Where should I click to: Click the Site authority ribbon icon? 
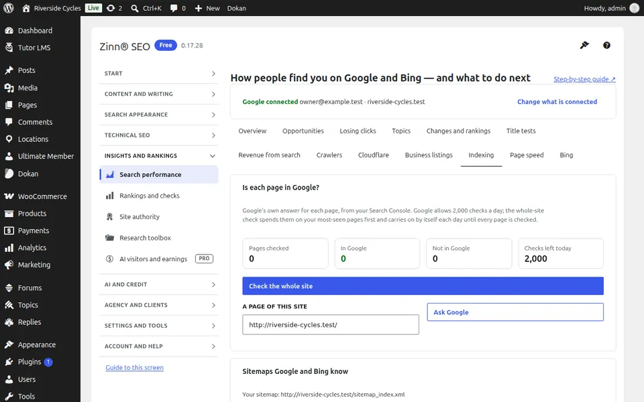tap(109, 216)
